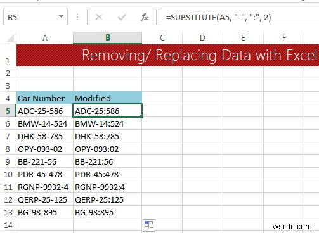Screen dimensions: 319x233
Task: Select row 5 header
Action: [8, 111]
